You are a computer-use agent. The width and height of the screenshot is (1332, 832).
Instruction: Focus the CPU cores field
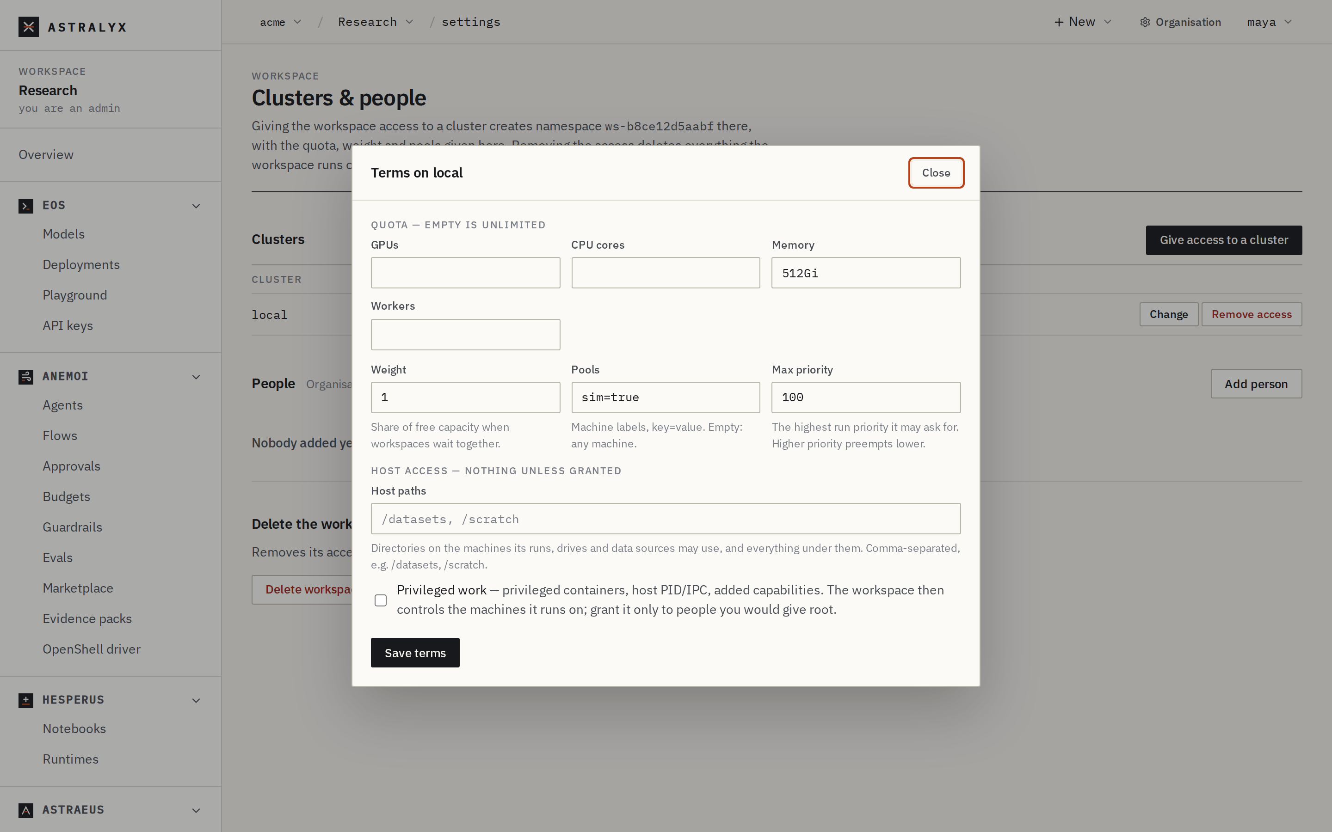pyautogui.click(x=666, y=273)
